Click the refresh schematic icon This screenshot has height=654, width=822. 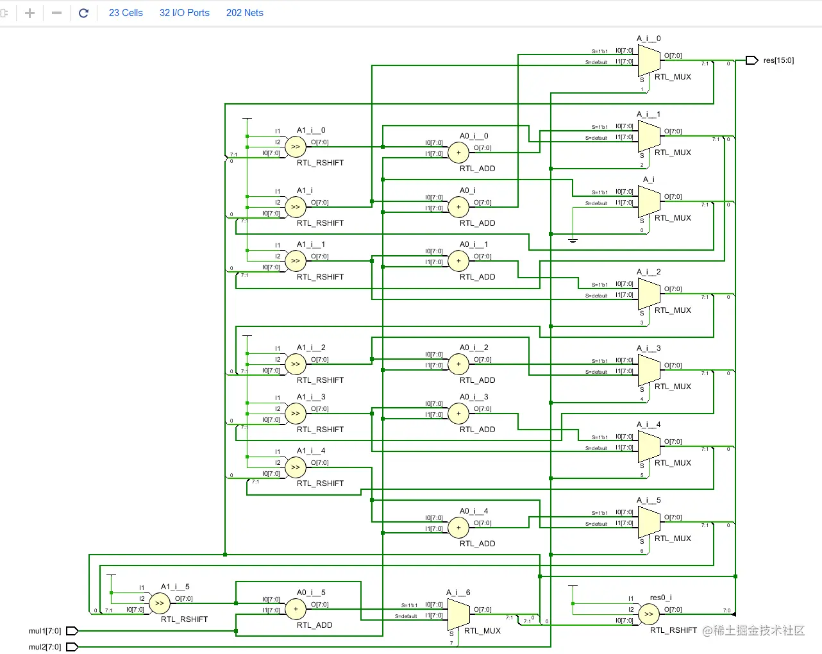(x=83, y=13)
